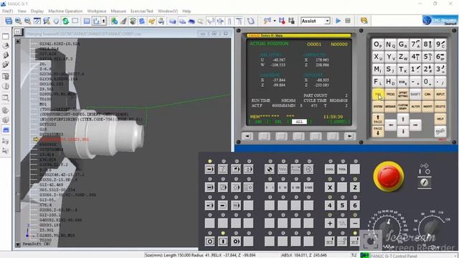Click the printer icon in the toolbar
The image size is (459, 258).
161,21
